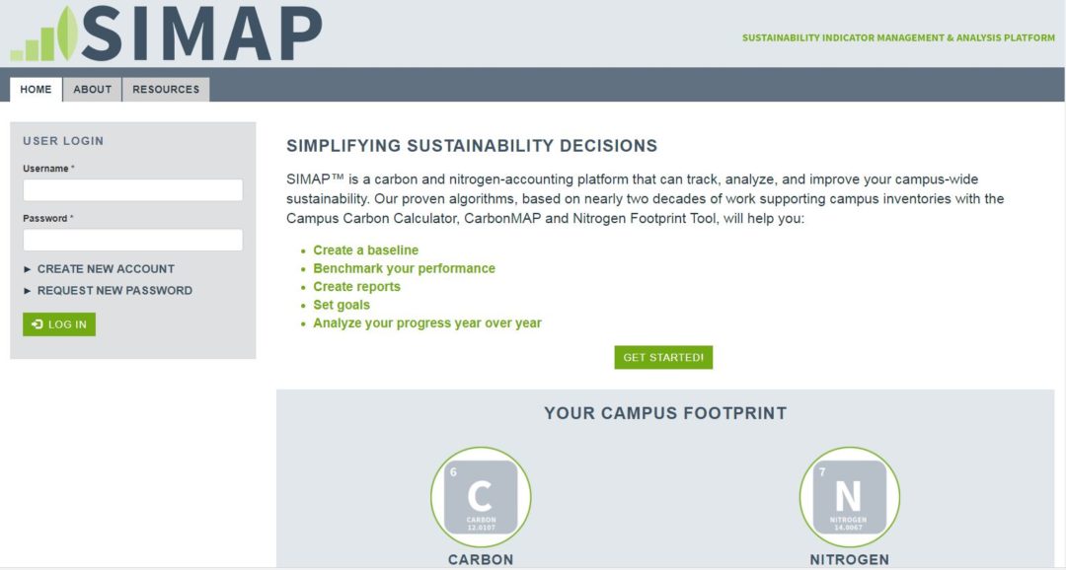This screenshot has width=1066, height=570.
Task: Expand the Create New Account triangle
Action: coord(28,269)
